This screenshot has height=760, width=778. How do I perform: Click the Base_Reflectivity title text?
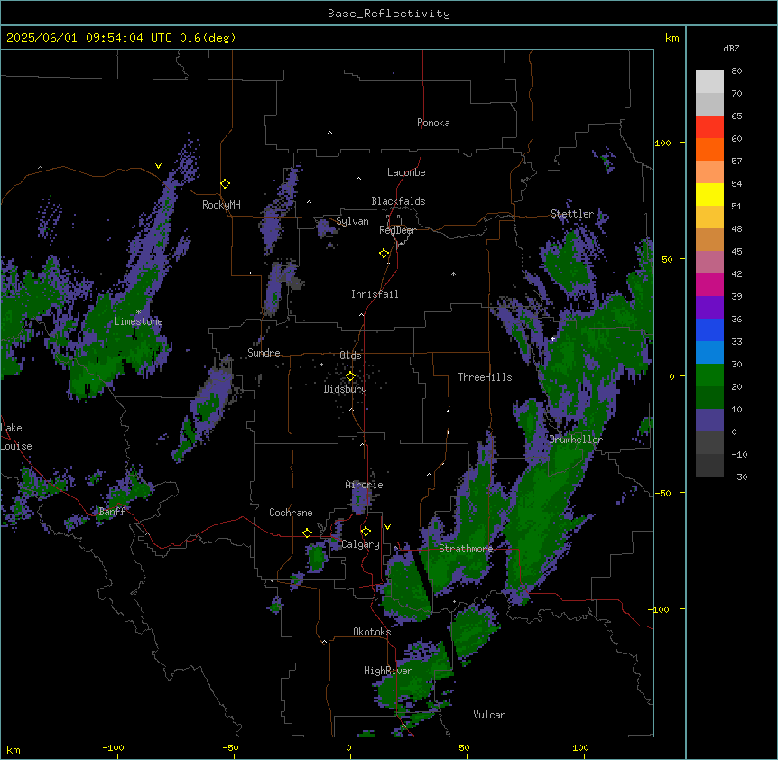pyautogui.click(x=389, y=14)
